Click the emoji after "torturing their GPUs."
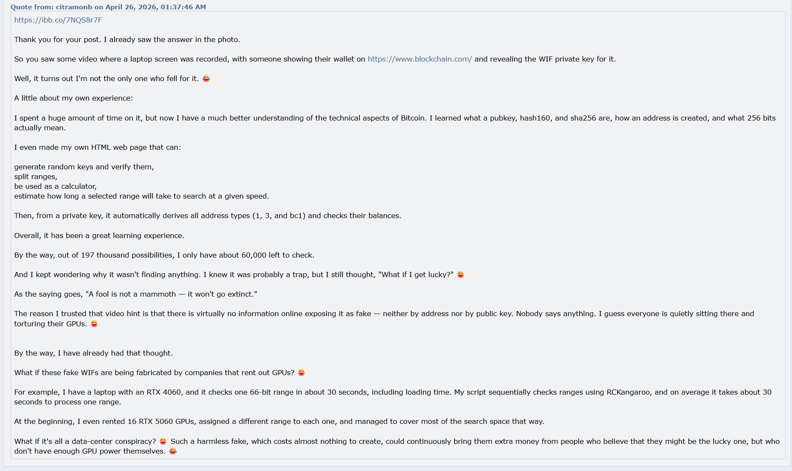This screenshot has height=471, width=792. pos(94,324)
